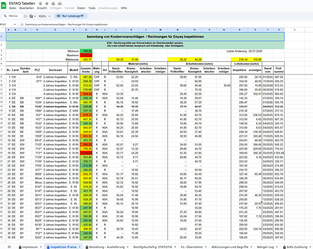313x249 pixels.
Task: Click the Ansicht menu
Action: coord(42,8)
